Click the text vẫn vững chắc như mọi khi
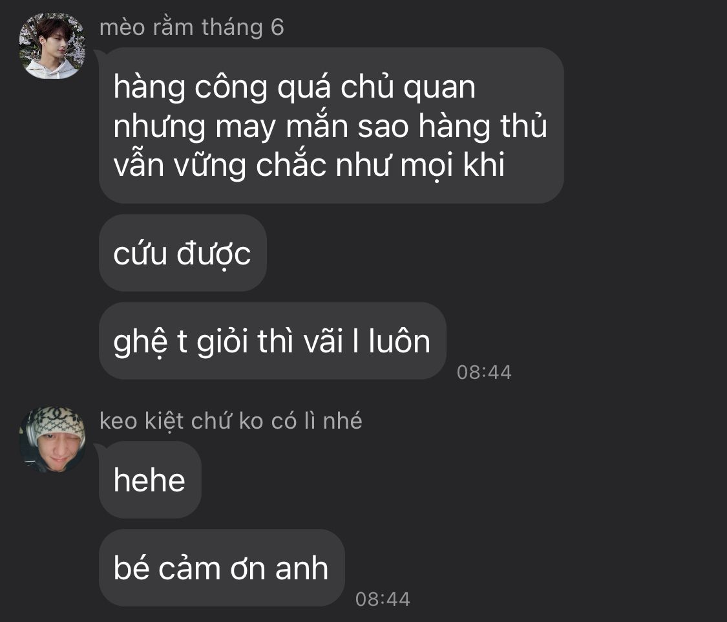This screenshot has height=622, width=727. coord(309,165)
